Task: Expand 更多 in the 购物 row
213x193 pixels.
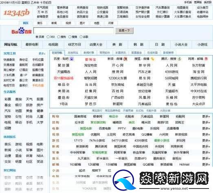Action: pyautogui.click(x=206, y=117)
